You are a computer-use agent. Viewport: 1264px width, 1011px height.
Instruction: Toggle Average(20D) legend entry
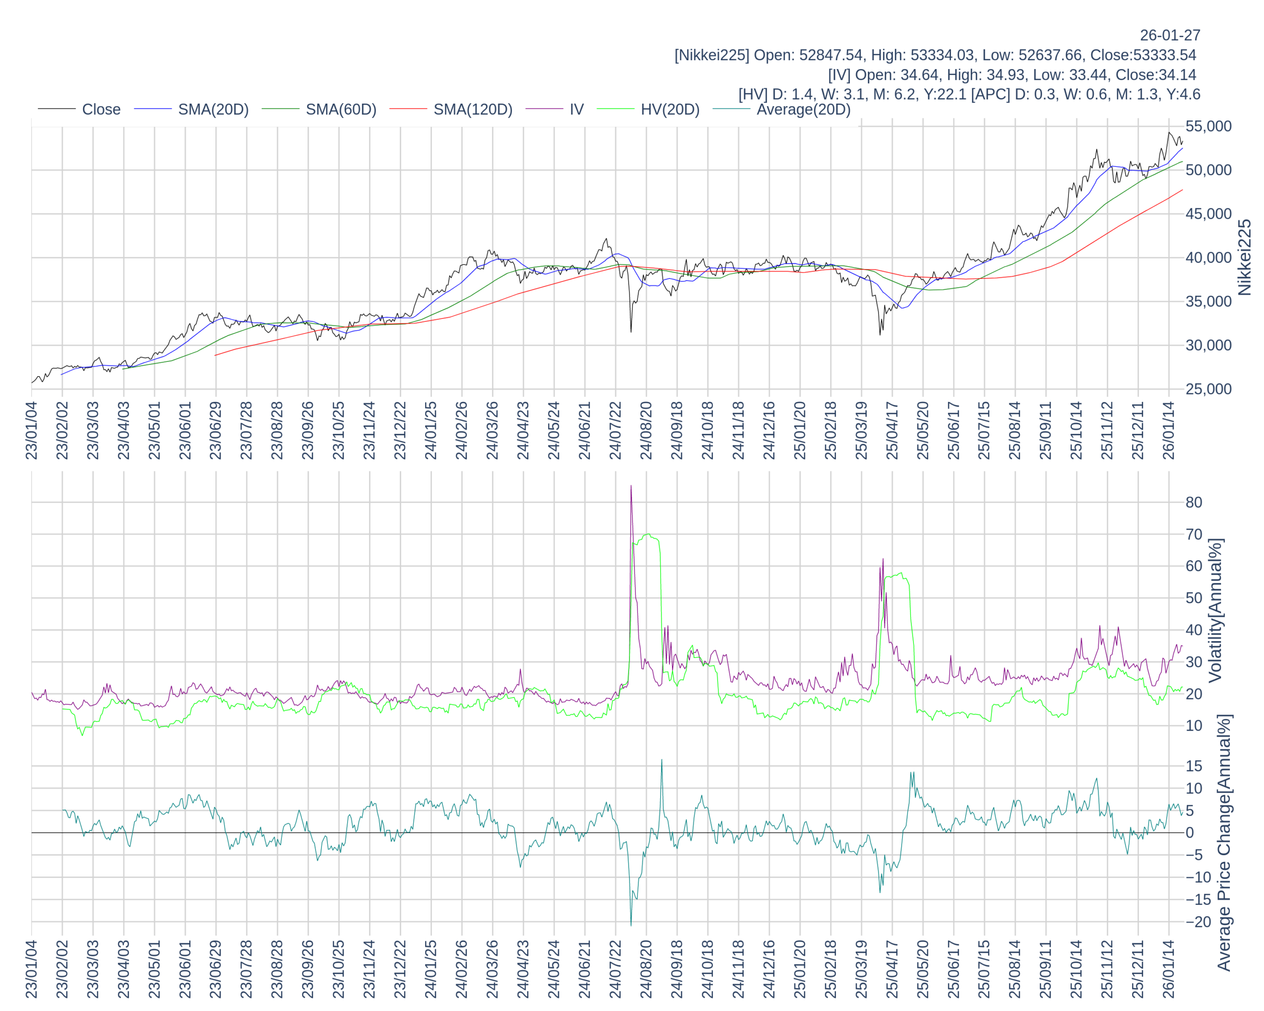pyautogui.click(x=803, y=110)
